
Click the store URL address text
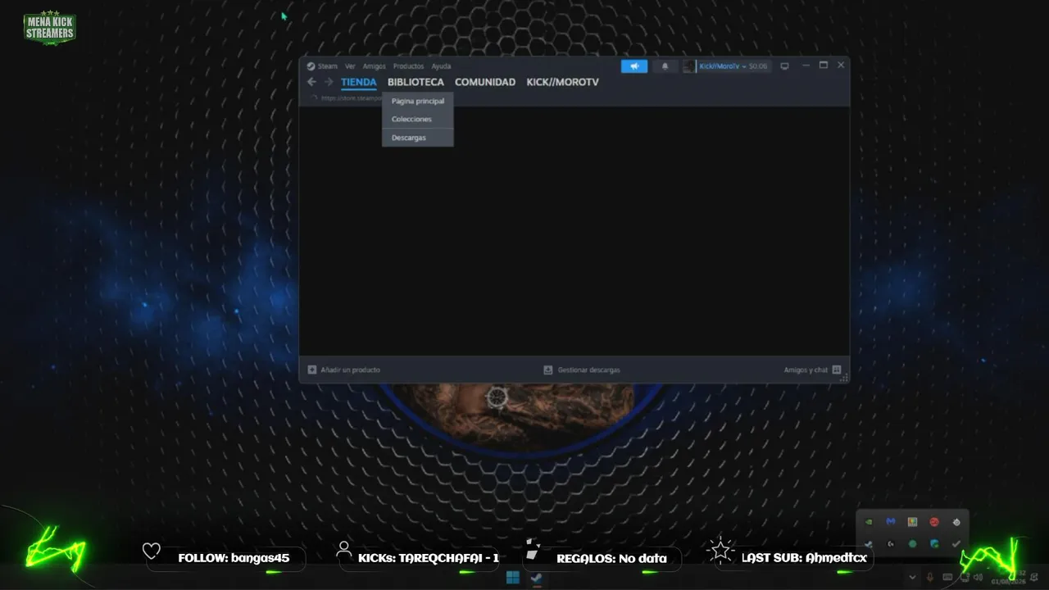(x=351, y=98)
